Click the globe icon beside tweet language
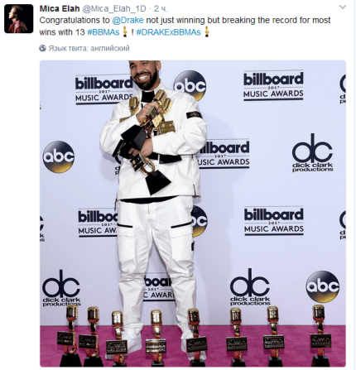Viewport: 356px width, 370px height. (x=42, y=48)
